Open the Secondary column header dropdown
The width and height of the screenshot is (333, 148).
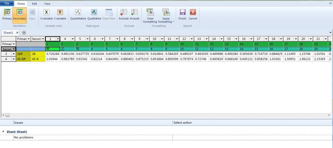coord(43,39)
